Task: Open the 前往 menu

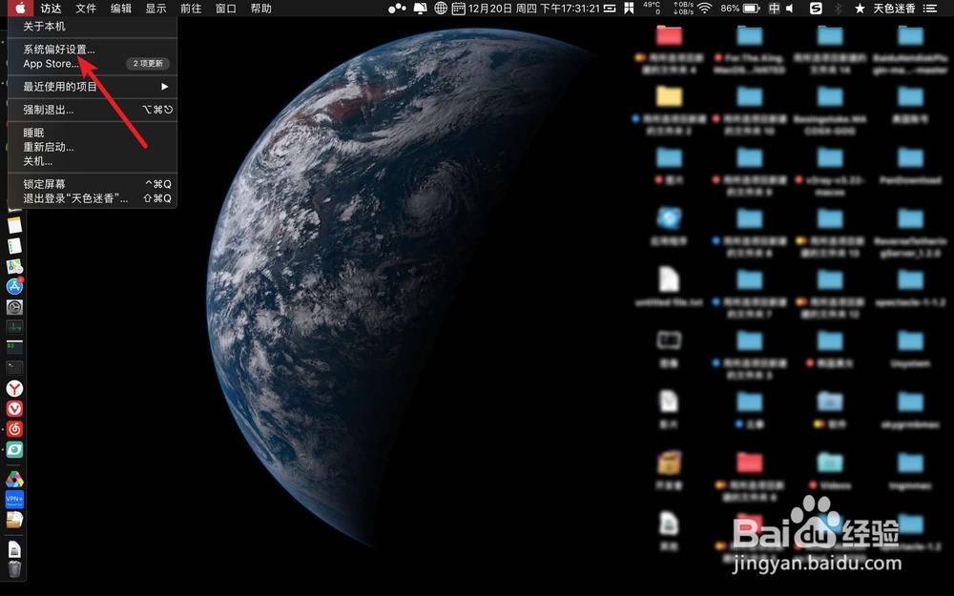Action: click(x=191, y=8)
